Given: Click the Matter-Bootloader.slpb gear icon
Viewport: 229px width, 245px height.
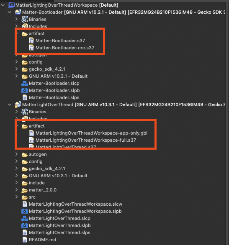Looking at the screenshot, I should pos(25,90).
